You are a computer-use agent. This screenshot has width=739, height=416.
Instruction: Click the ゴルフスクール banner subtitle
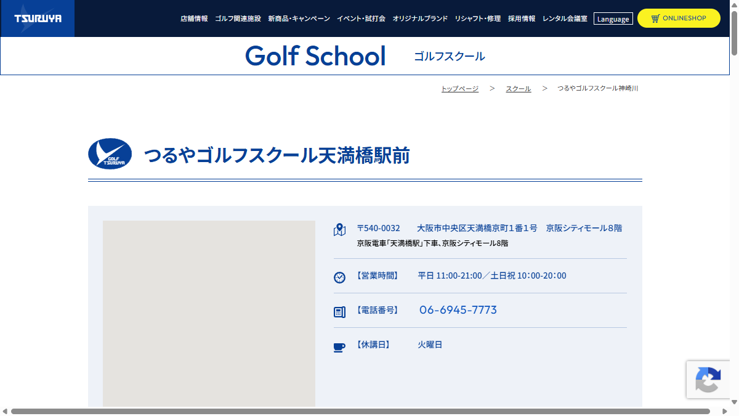pyautogui.click(x=450, y=56)
